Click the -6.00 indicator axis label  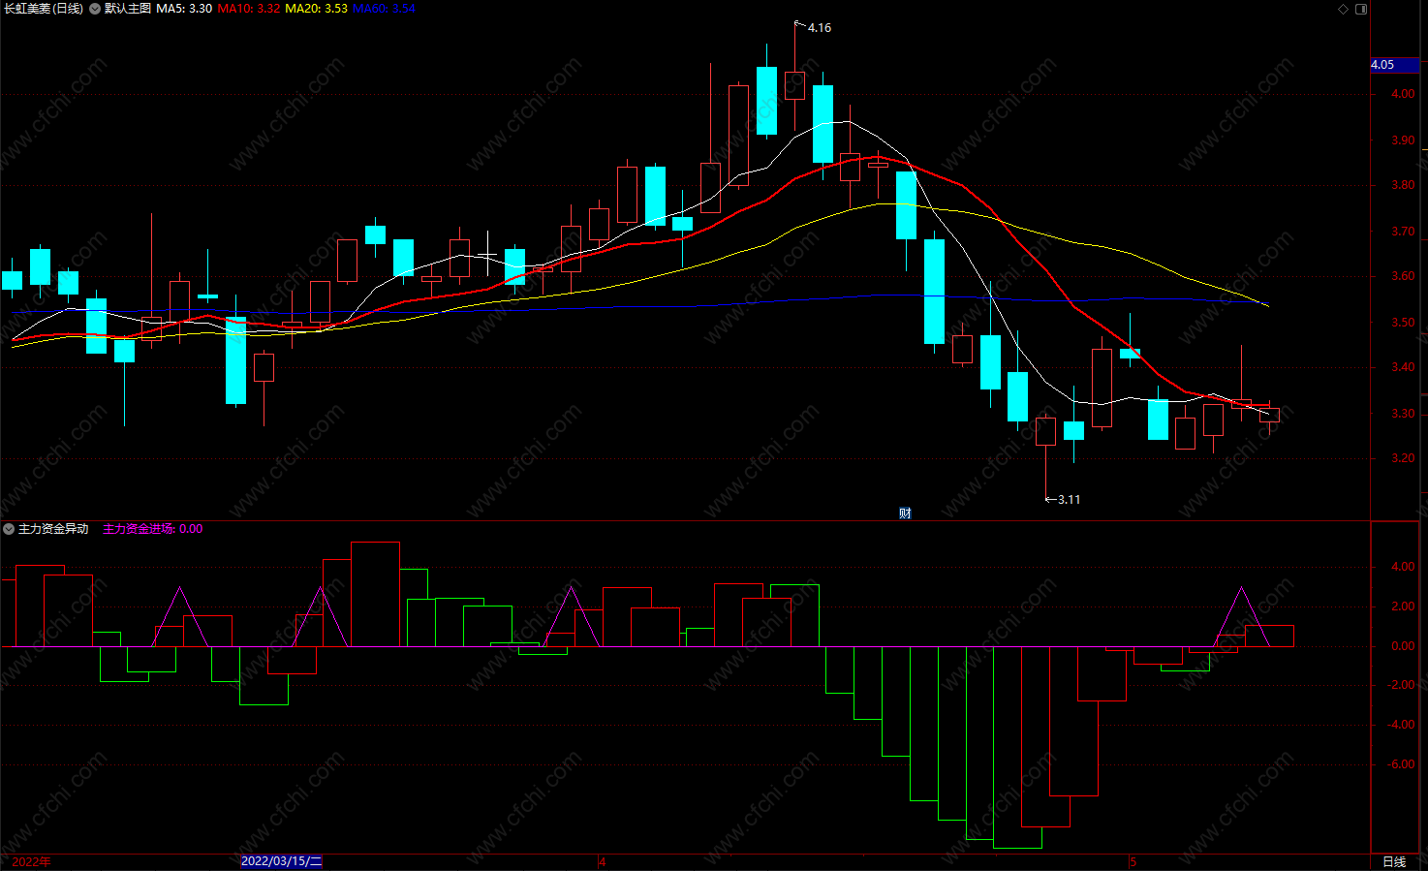point(1401,764)
